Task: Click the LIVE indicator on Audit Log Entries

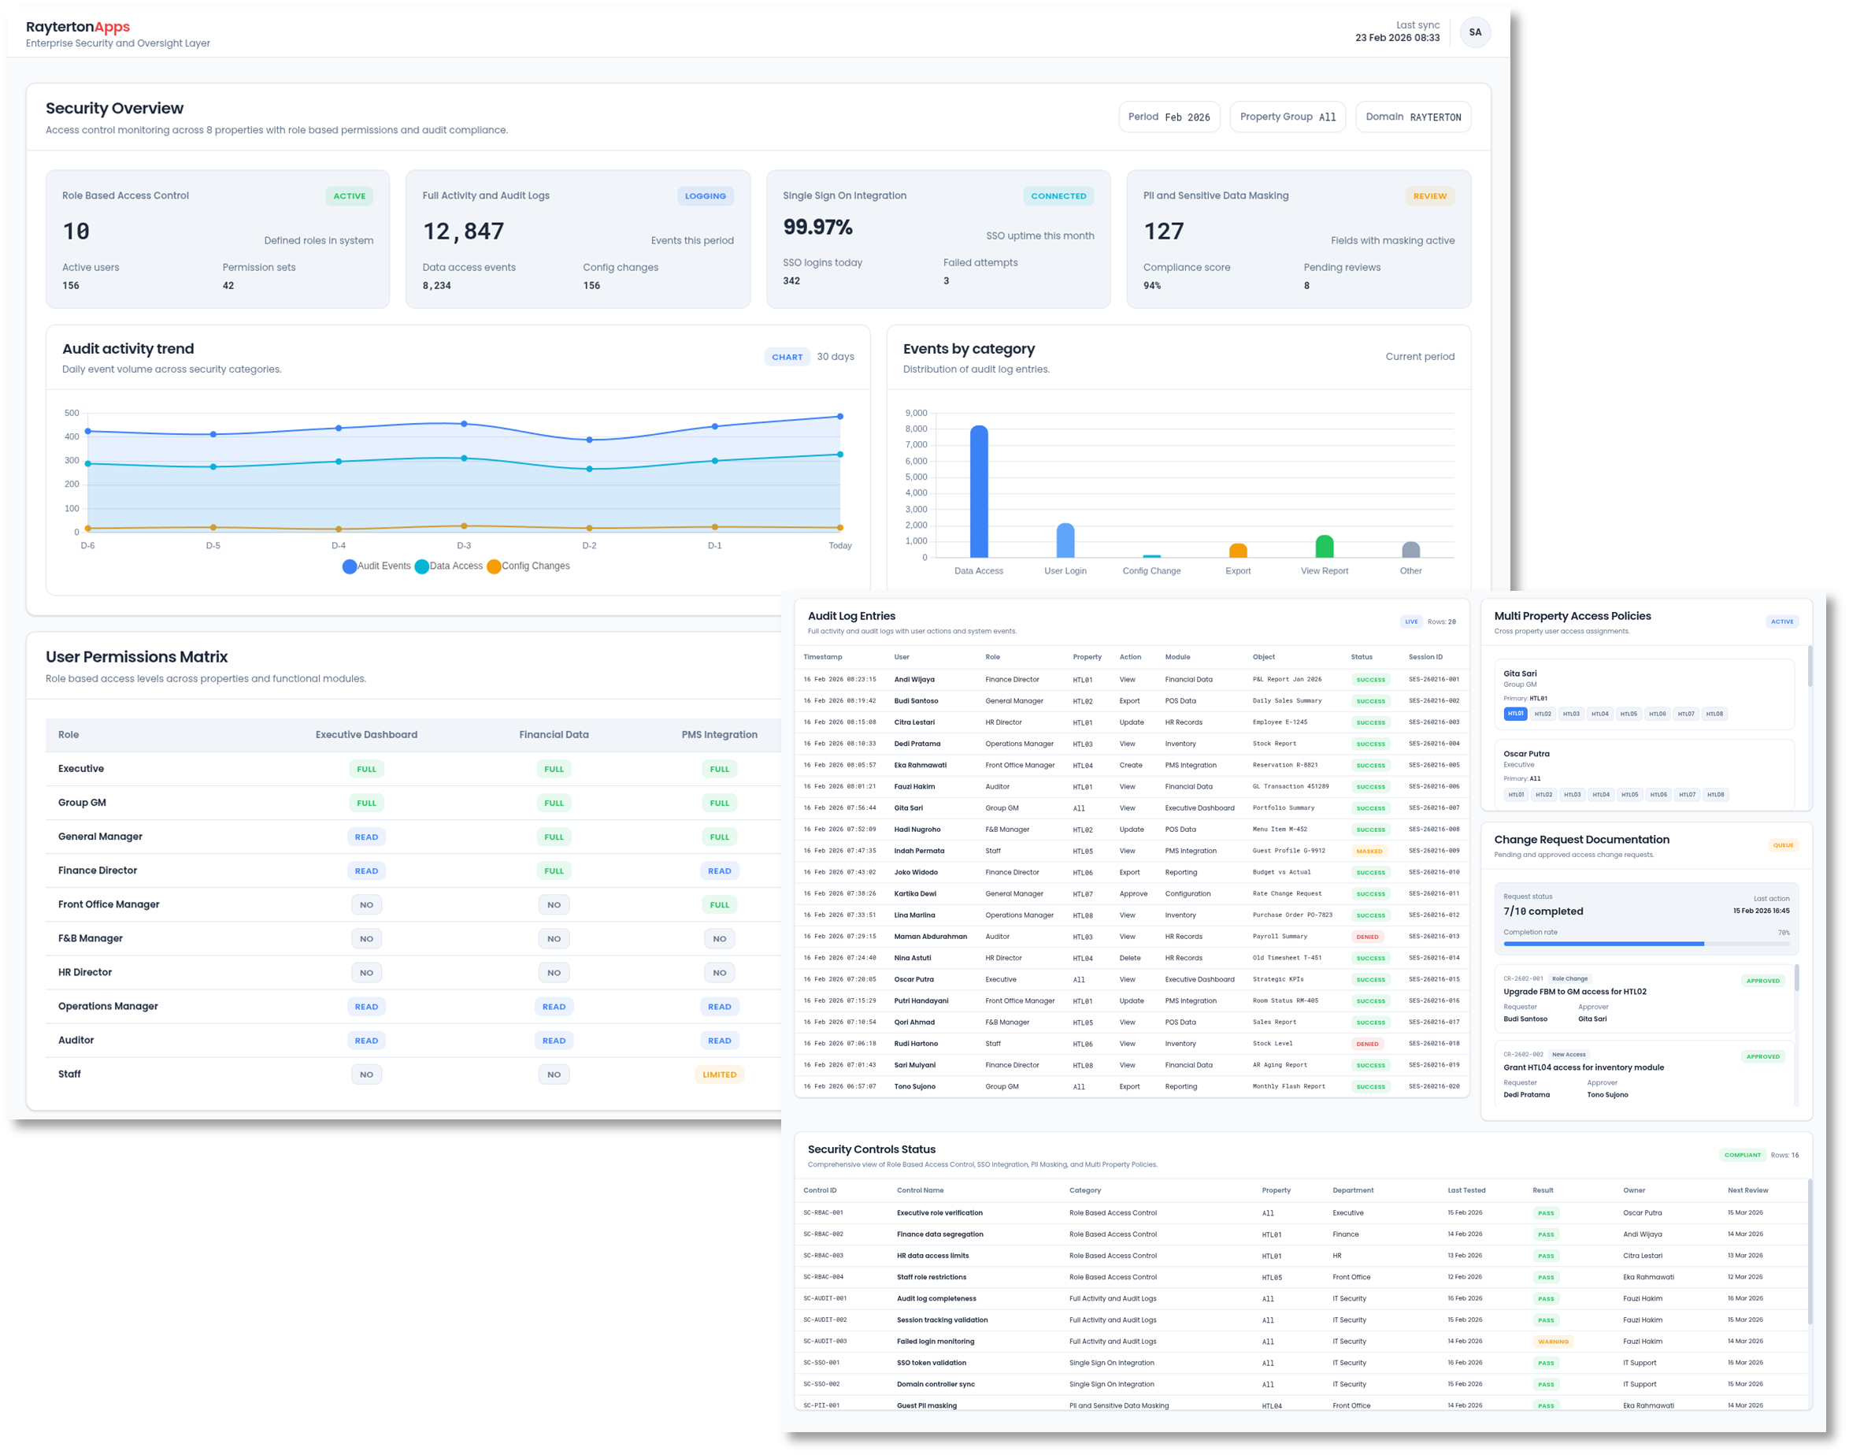Action: [1411, 622]
